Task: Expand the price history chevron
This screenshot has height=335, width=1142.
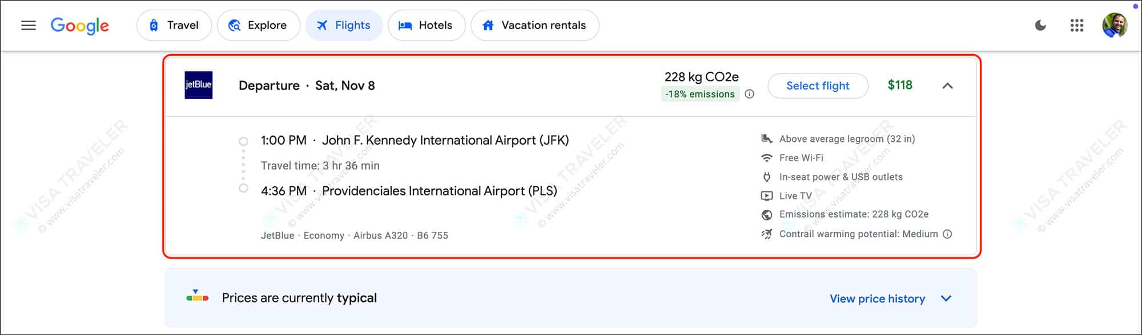Action: [x=946, y=299]
